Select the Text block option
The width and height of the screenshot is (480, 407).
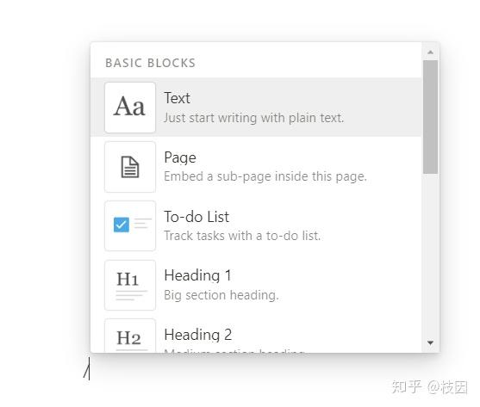tap(256, 108)
